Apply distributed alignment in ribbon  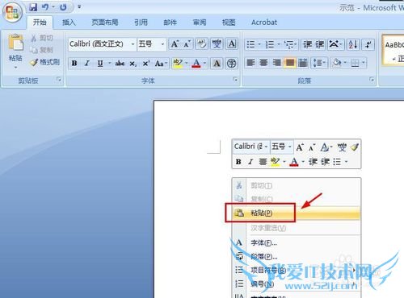[302, 63]
